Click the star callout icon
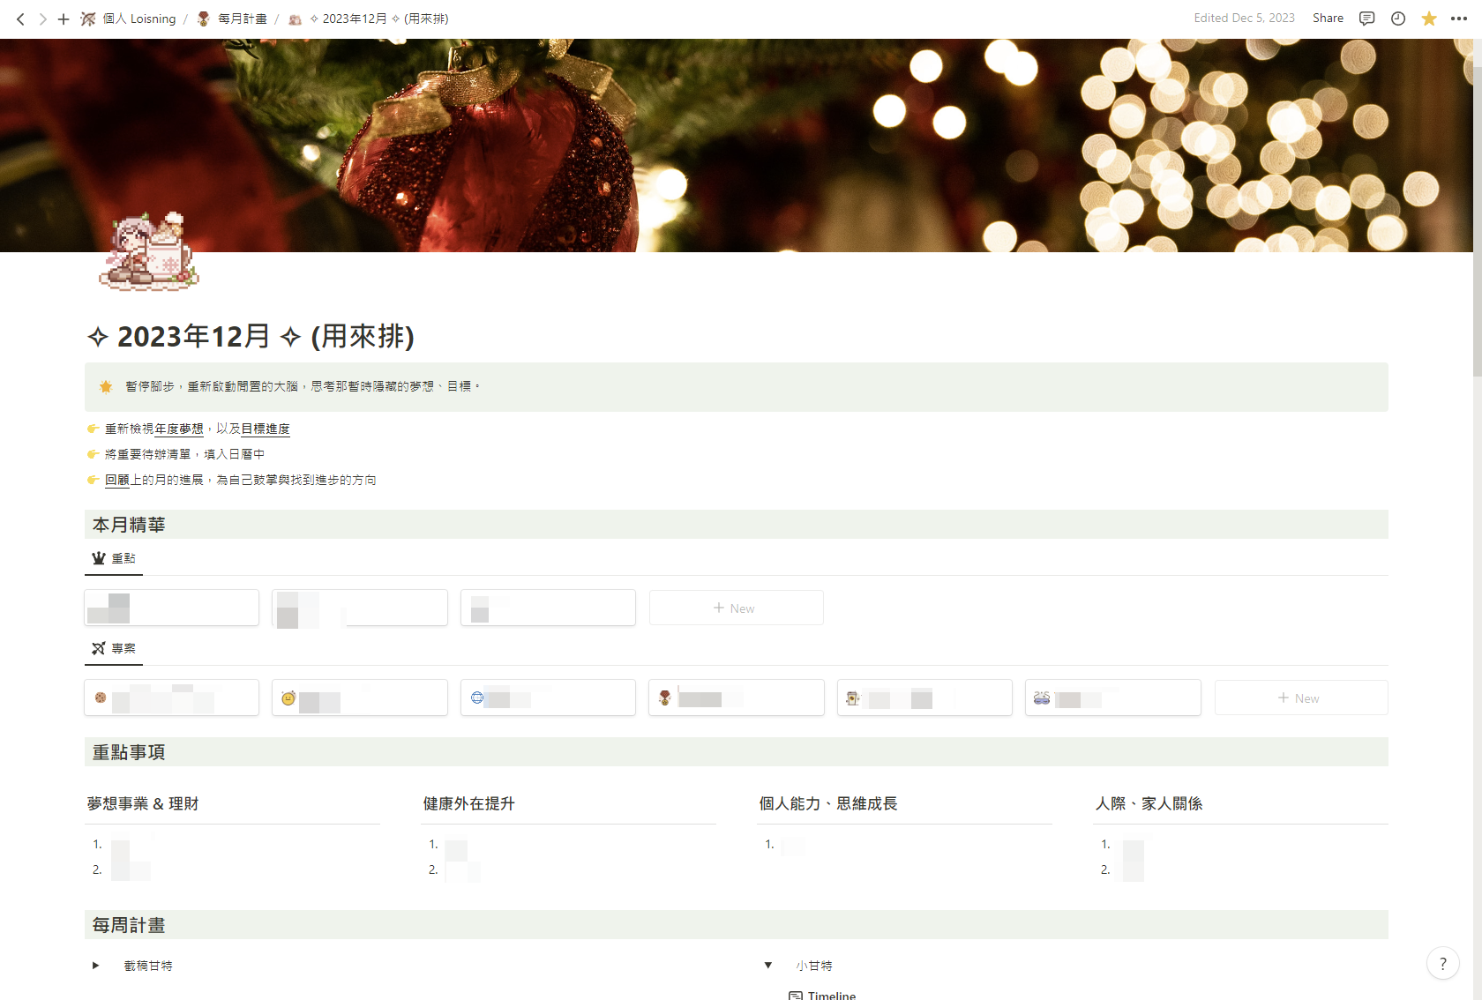This screenshot has height=1000, width=1482. click(x=106, y=386)
